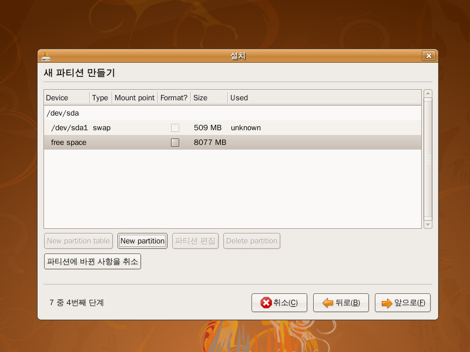Image resolution: width=470 pixels, height=352 pixels.
Task: Click the Delete partition button
Action: point(252,241)
